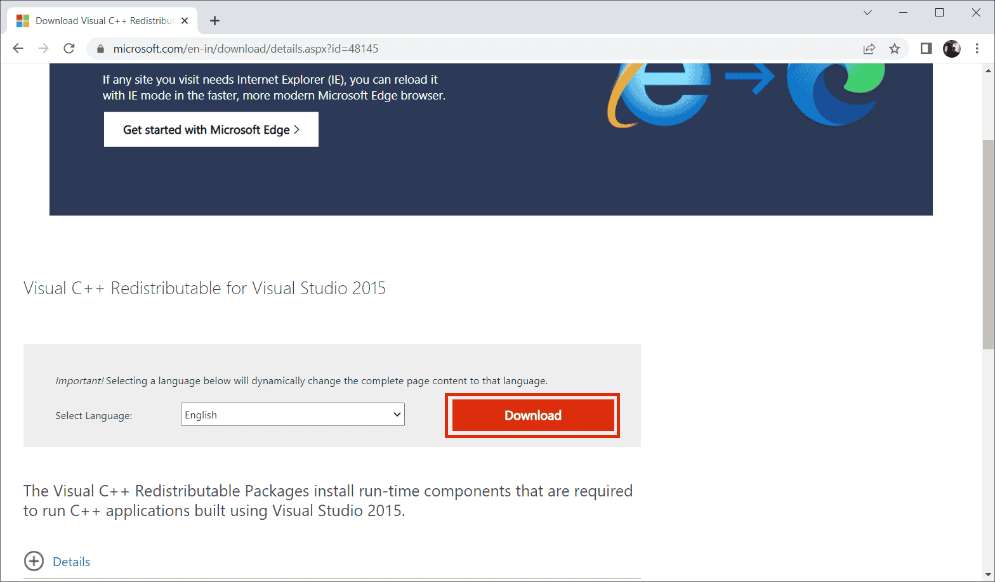This screenshot has height=582, width=995.
Task: Click the Microsoft Edge logo image
Action: pyautogui.click(x=836, y=95)
